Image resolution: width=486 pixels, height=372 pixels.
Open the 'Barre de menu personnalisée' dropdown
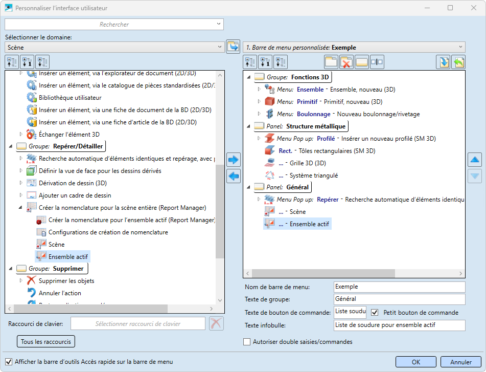354,47
